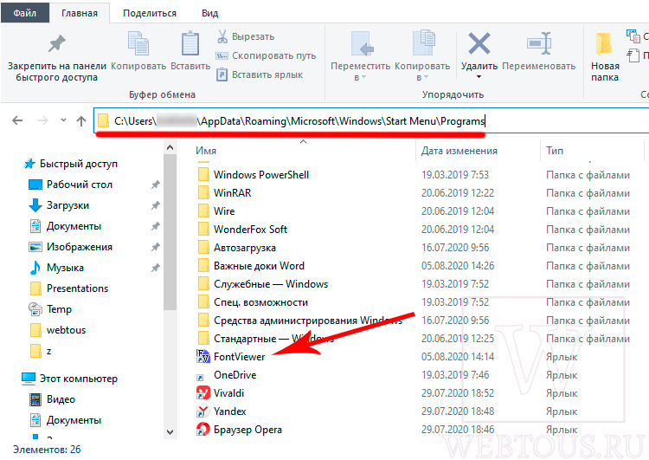649x460 pixels.
Task: Expand the Переместить в dropdown
Action: 363,77
